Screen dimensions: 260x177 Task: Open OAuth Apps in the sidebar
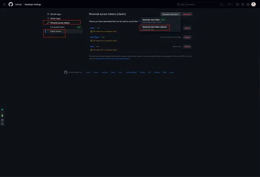[55, 19]
